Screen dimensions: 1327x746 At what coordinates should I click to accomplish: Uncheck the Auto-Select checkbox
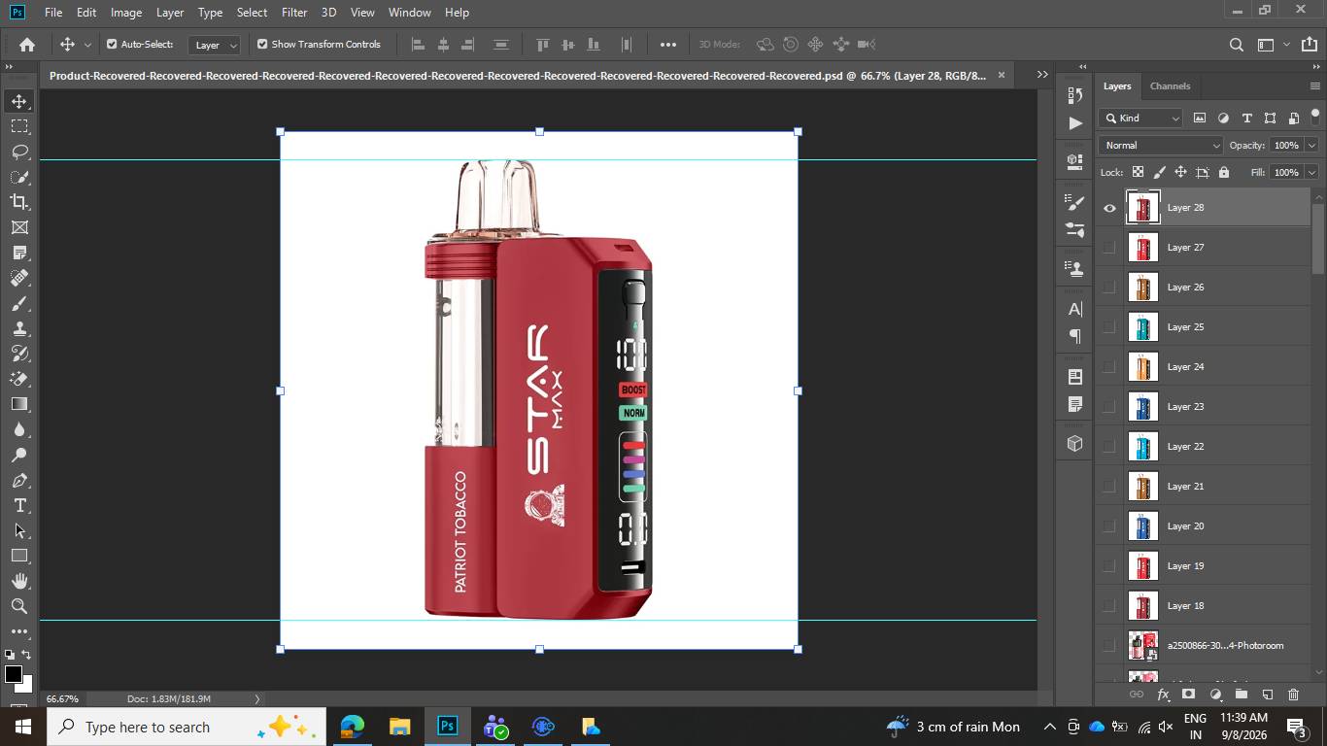(112, 44)
